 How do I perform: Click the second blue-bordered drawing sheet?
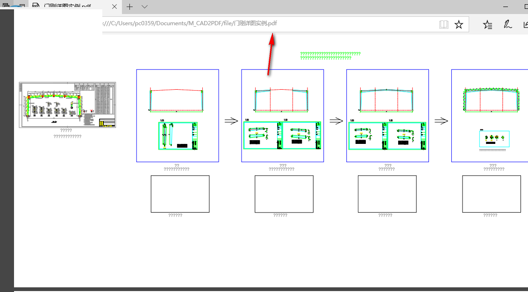(x=282, y=115)
